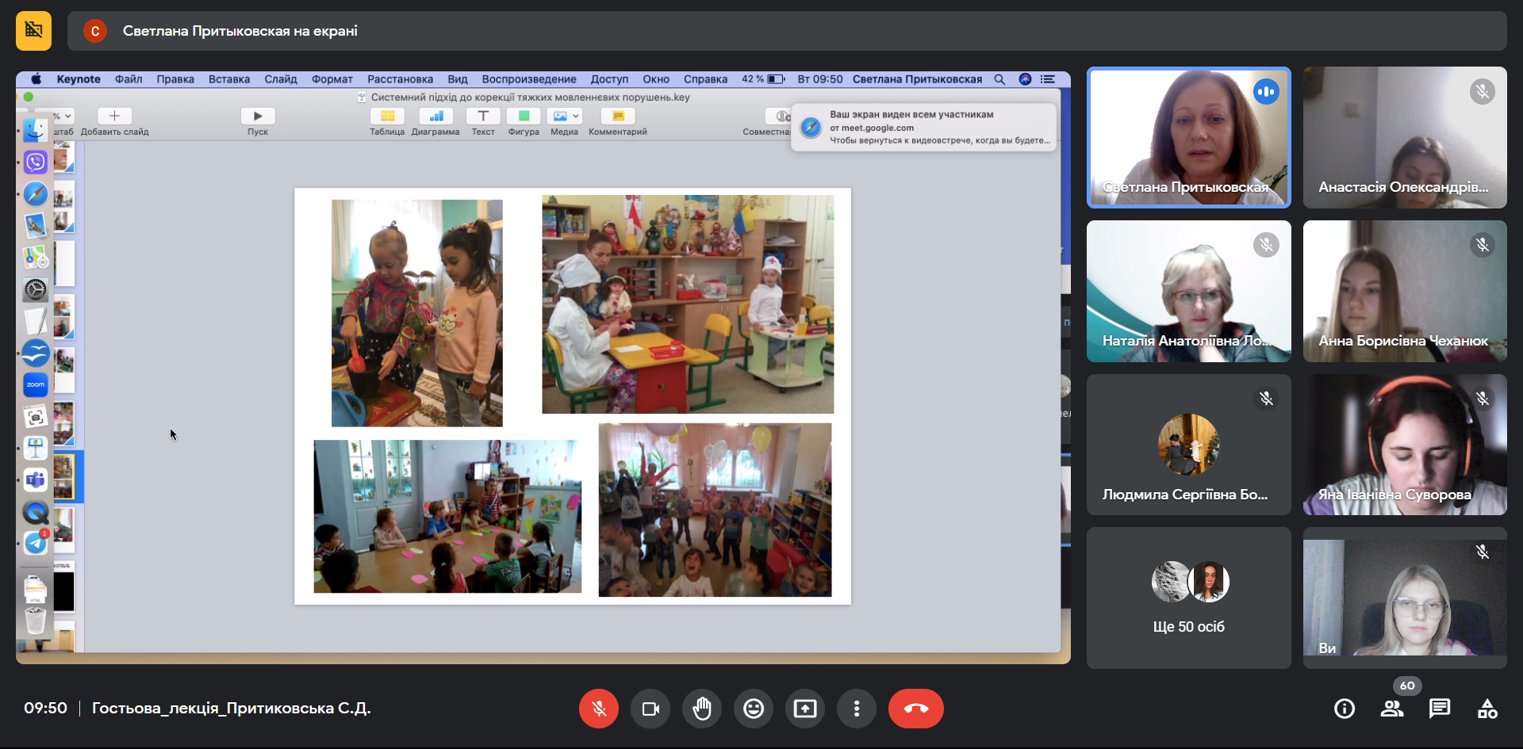Click the Keynote Пуск play button
Viewport: 1523px width, 749px height.
[258, 116]
